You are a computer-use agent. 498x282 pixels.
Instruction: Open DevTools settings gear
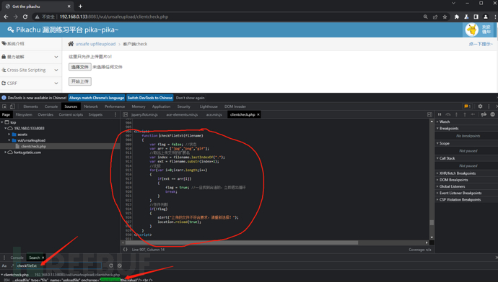(x=480, y=106)
